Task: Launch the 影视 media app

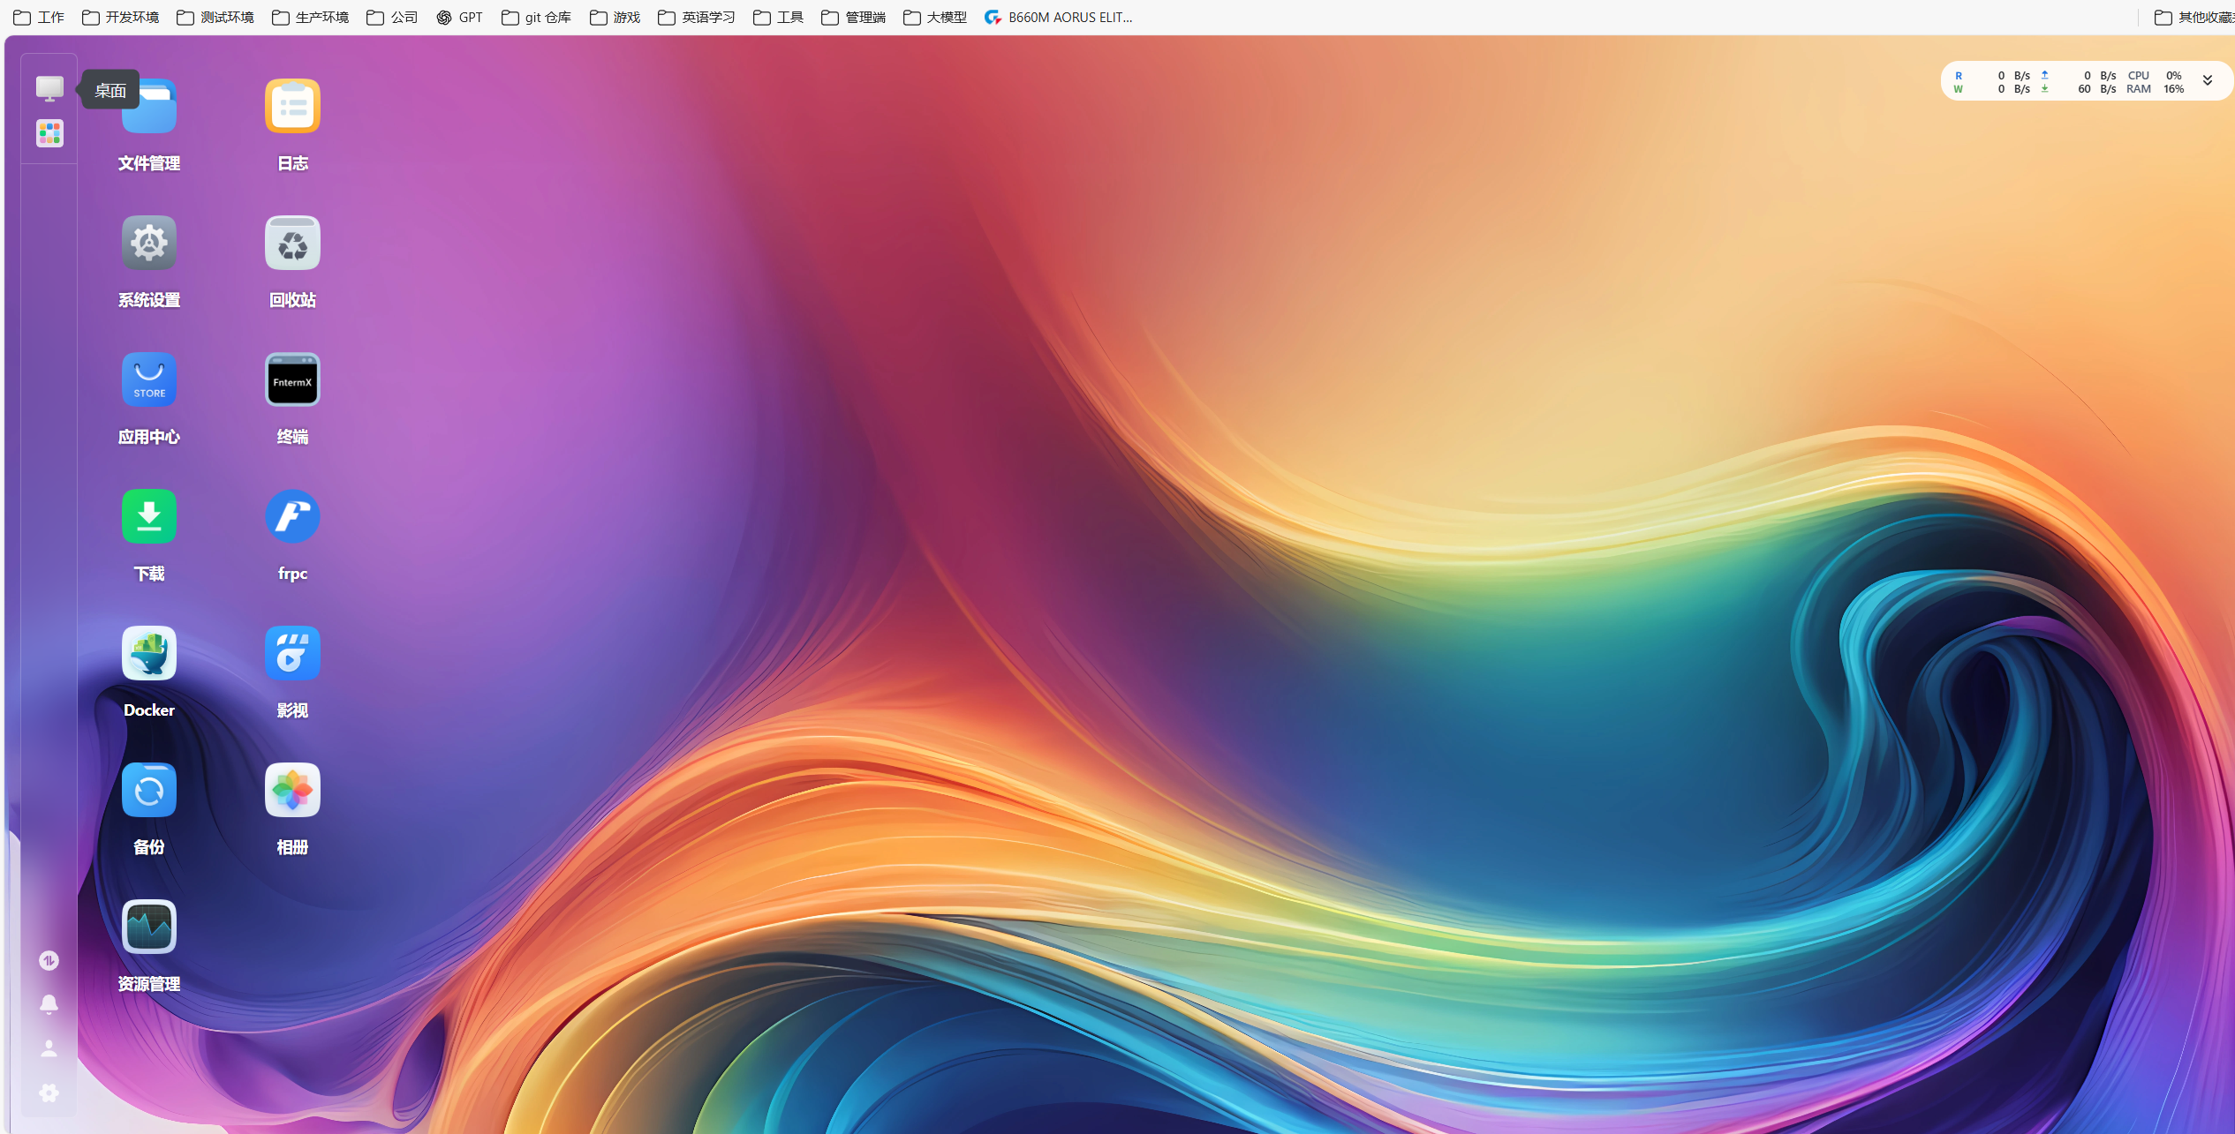Action: (291, 653)
